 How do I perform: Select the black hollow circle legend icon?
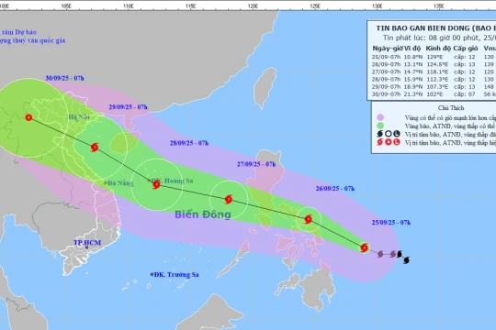pos(389,134)
